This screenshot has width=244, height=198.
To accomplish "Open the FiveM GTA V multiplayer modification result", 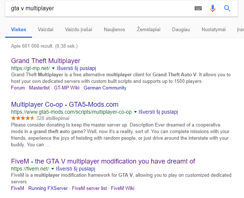I will pyautogui.click(x=103, y=161).
